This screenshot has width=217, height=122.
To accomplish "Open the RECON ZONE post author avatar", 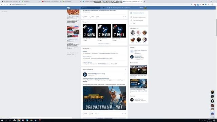I will [x=85, y=75].
